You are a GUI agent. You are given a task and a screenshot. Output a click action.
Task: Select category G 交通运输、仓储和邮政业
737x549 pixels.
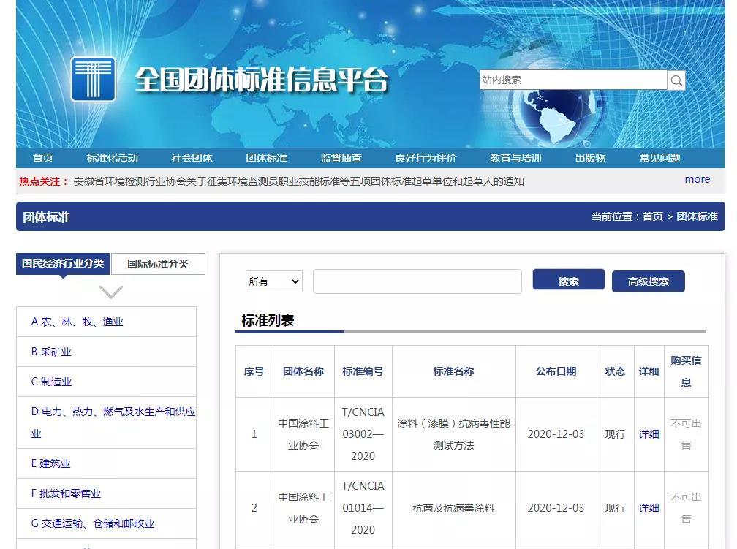pos(93,523)
